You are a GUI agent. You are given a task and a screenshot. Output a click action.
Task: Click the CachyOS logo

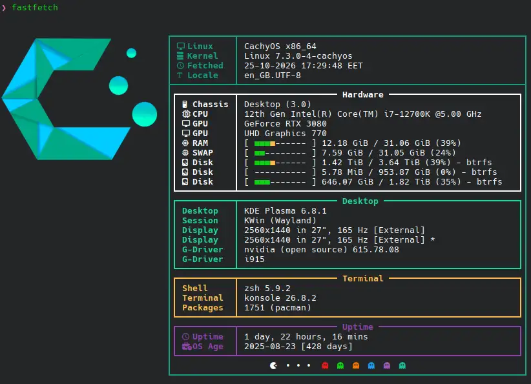coord(79,99)
